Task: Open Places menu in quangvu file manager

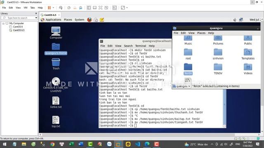Action: (201, 33)
